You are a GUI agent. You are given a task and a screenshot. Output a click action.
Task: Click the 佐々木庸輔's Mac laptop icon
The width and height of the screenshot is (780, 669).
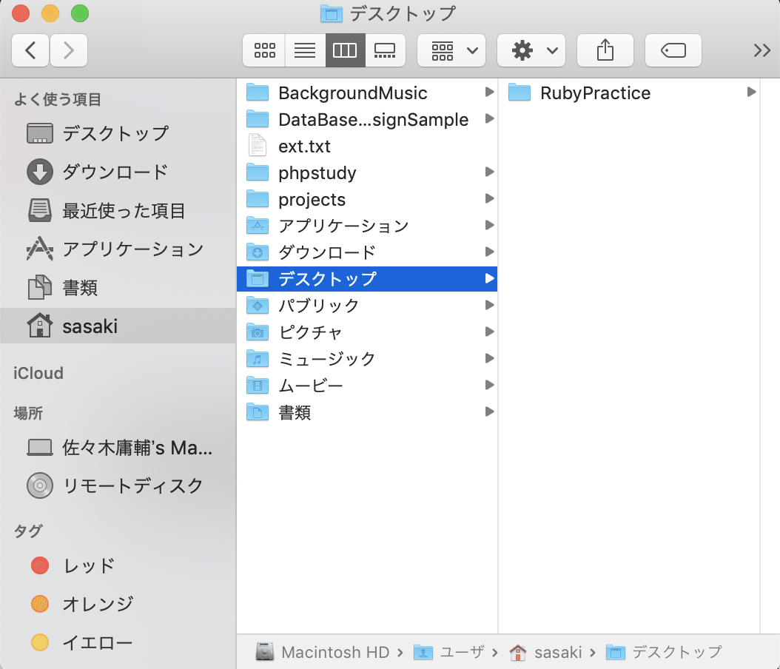coord(40,448)
